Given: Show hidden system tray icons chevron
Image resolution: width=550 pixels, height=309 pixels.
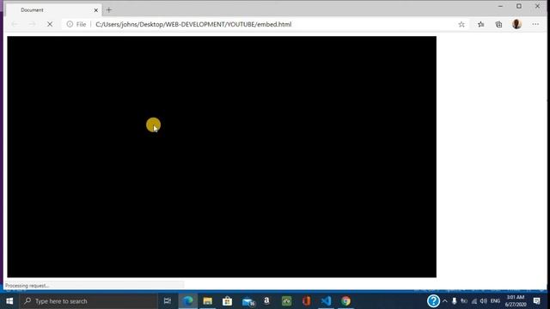Looking at the screenshot, I should [x=445, y=301].
